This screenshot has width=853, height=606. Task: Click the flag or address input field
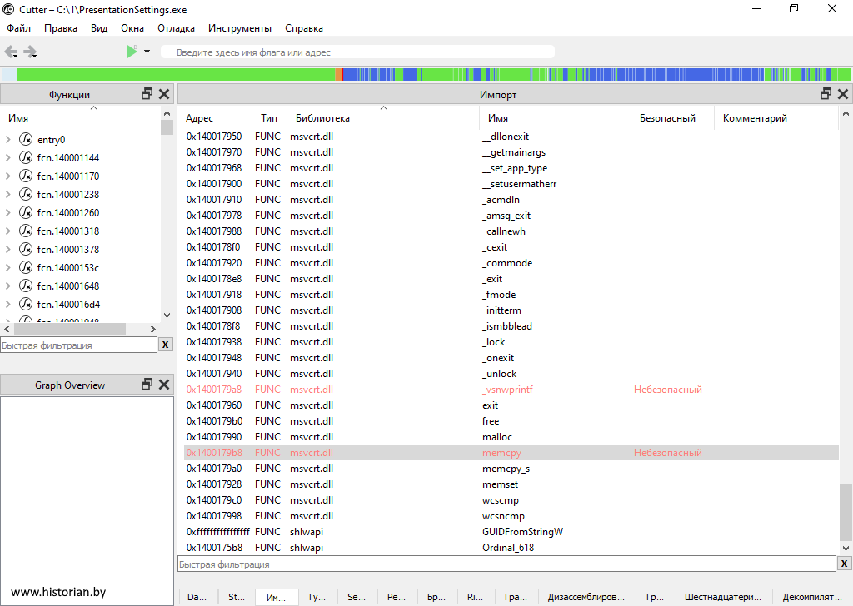pos(358,52)
